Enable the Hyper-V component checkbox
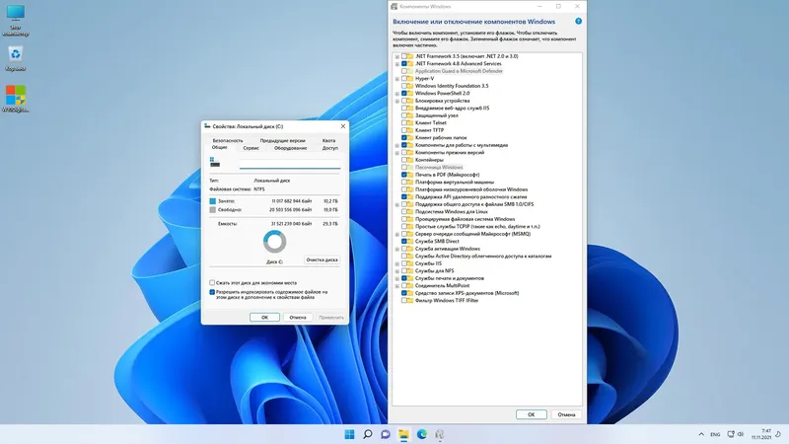The height and width of the screenshot is (444, 789). point(405,78)
